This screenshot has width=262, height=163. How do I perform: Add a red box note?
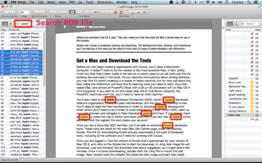(122, 12)
